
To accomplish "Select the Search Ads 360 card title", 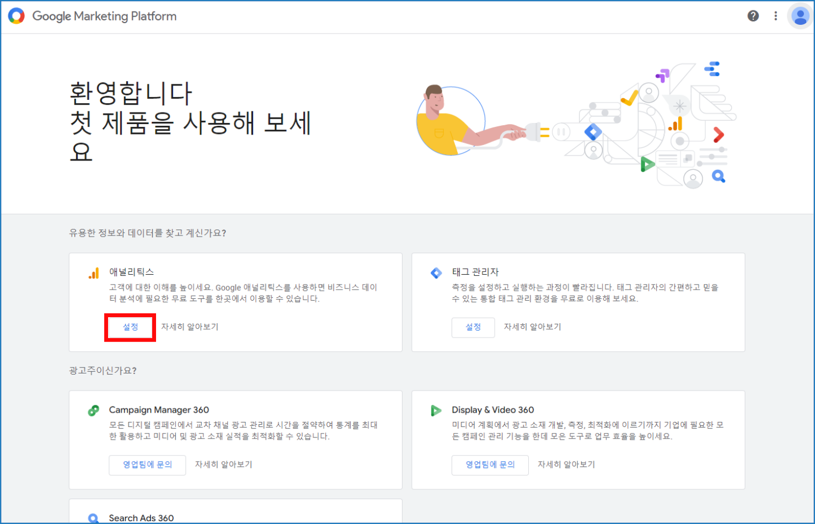I will tap(141, 518).
